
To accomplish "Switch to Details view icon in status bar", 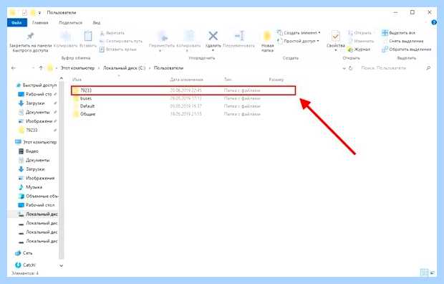I will coord(424,273).
